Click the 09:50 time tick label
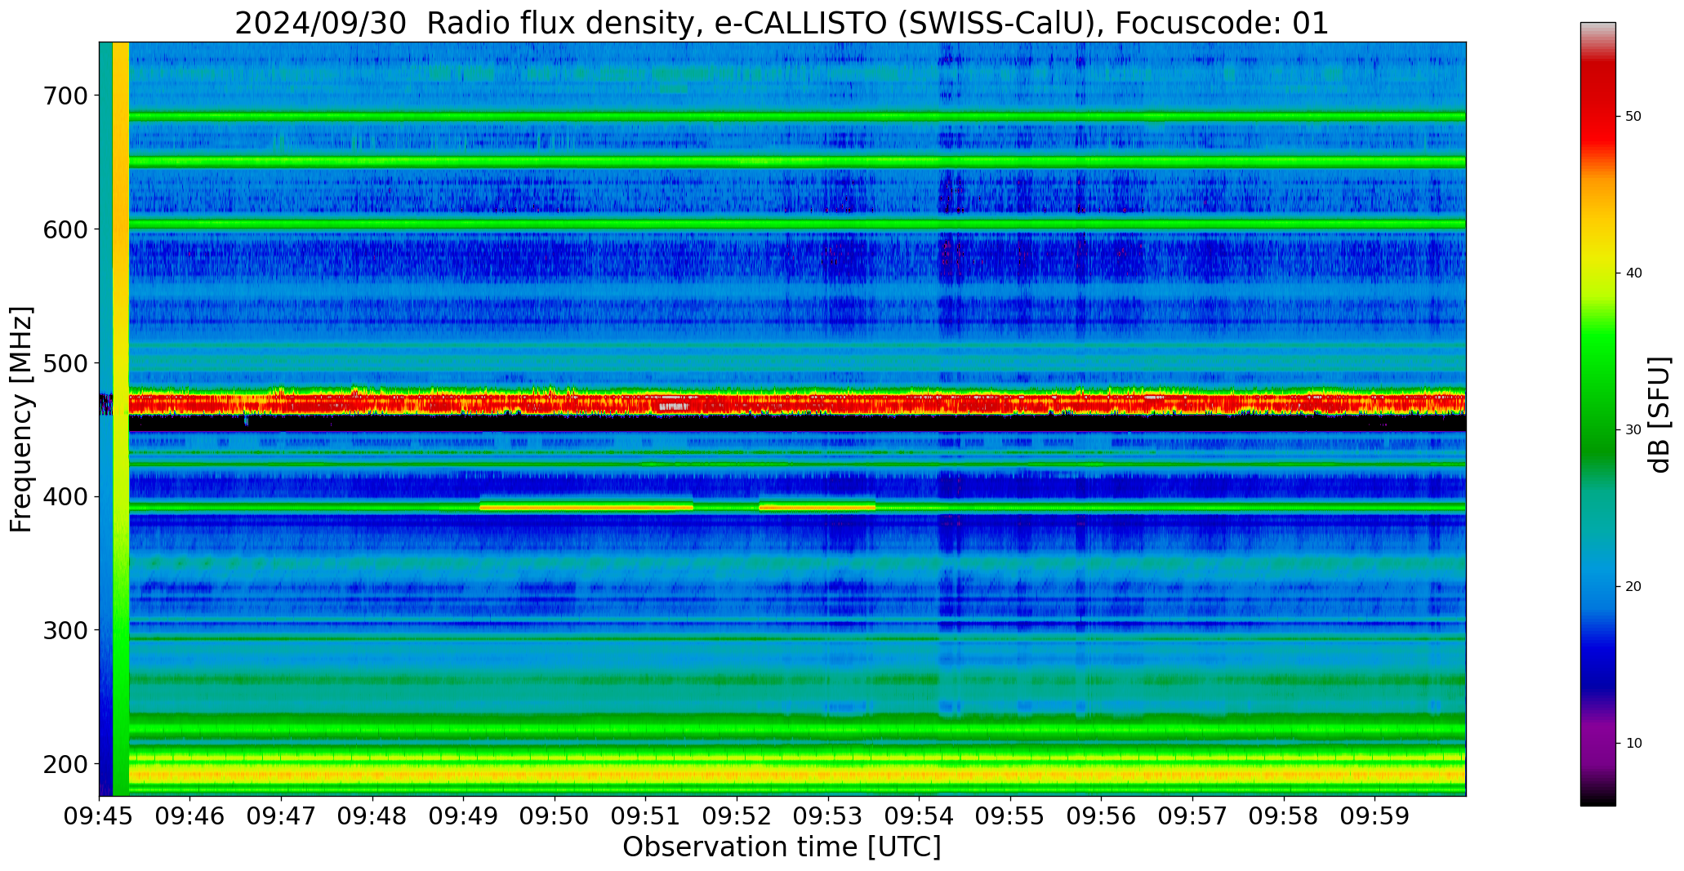Image resolution: width=1684 pixels, height=871 pixels. 555,816
